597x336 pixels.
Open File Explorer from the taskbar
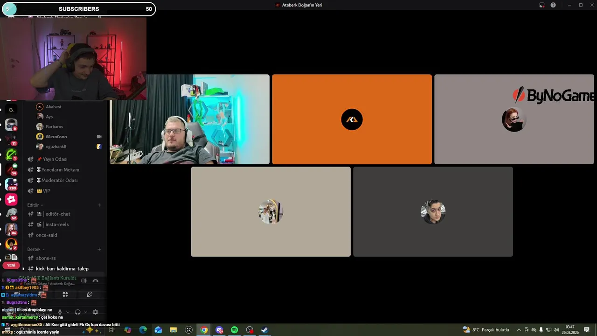click(x=174, y=330)
